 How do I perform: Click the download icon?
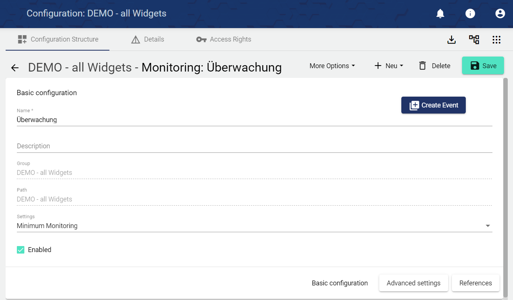pyautogui.click(x=452, y=40)
